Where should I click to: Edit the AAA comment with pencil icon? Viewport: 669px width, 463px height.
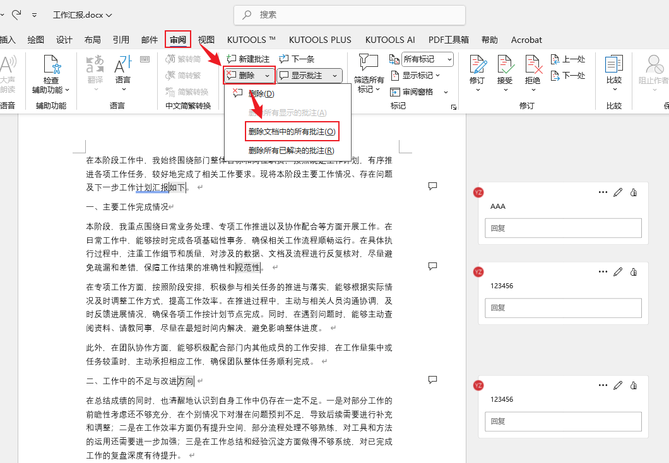coord(617,192)
